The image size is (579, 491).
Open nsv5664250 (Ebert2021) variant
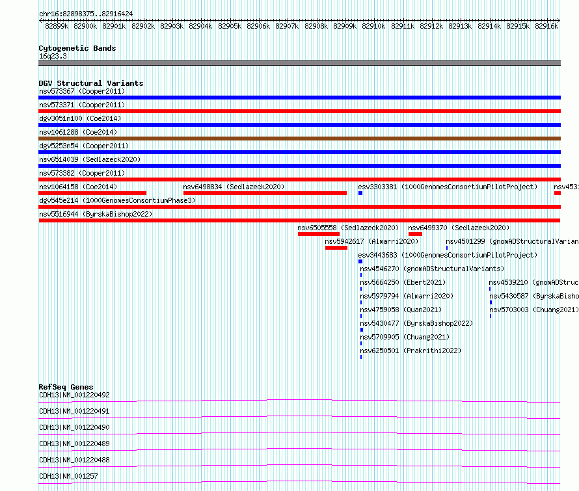tap(403, 282)
